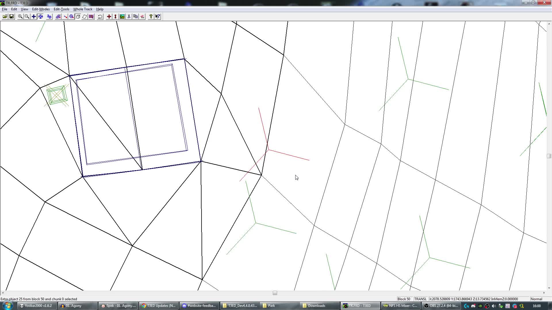Click the Zoom Out magnifier icon
The image size is (552, 310).
(x=27, y=17)
